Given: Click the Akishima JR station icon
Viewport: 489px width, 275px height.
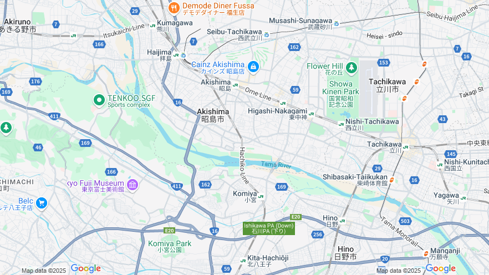Looking at the screenshot, I should (x=235, y=85).
